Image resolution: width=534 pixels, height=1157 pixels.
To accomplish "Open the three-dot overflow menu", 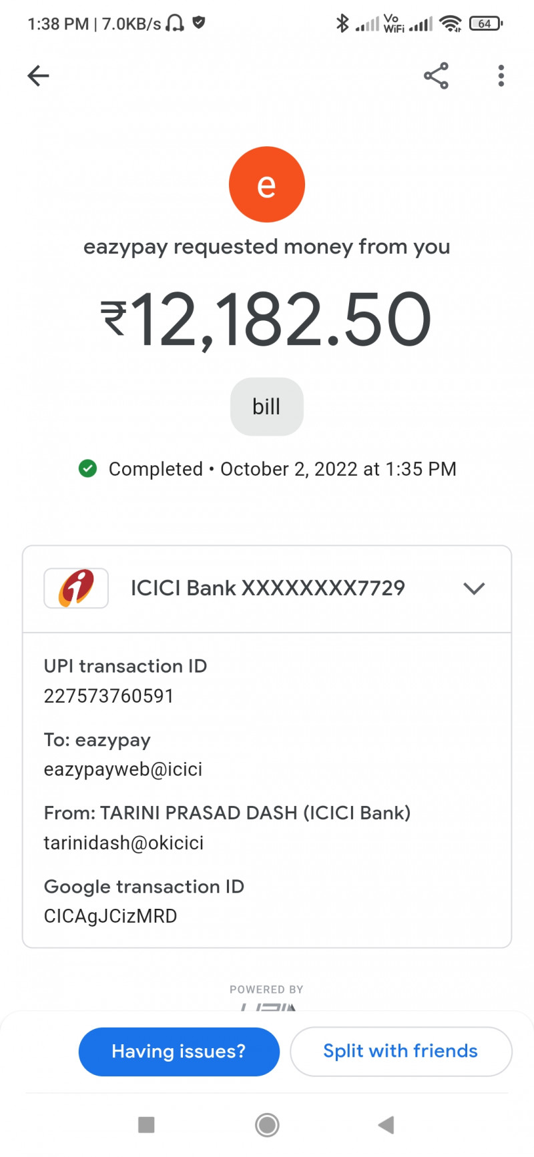I will click(x=501, y=76).
